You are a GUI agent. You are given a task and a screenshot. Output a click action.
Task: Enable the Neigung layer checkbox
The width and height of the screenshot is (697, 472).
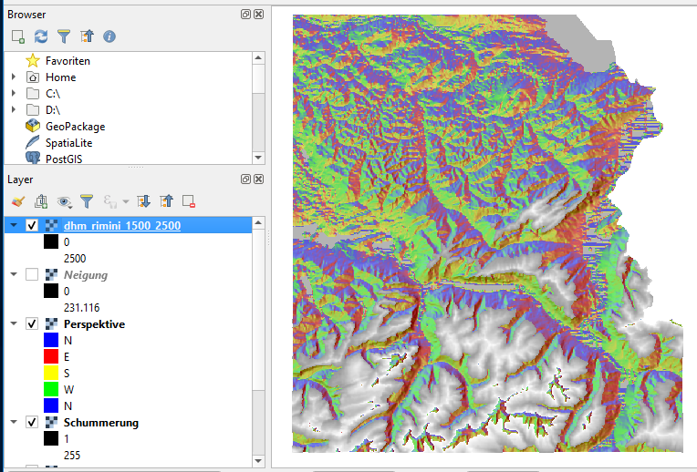(33, 275)
